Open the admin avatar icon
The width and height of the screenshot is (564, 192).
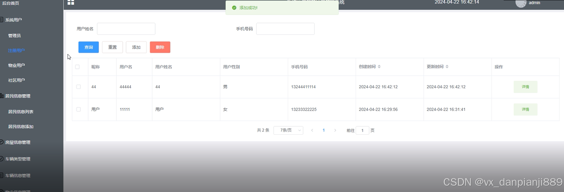(521, 3)
